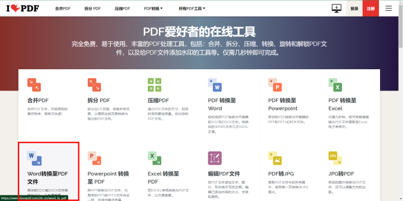403x201 pixels.
Task: Open the desktop app download icon
Action: (x=336, y=8)
